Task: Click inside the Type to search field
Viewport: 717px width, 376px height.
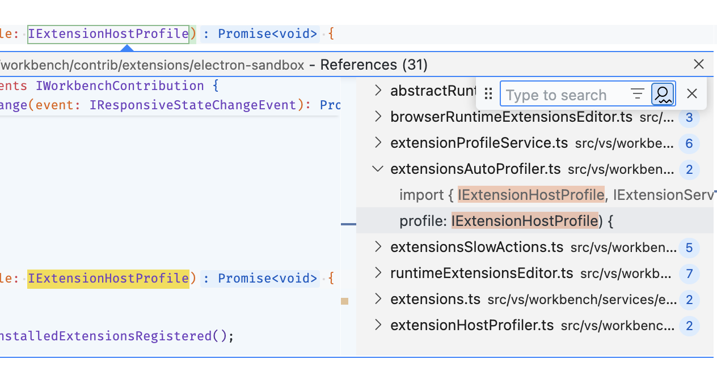Action: point(556,95)
